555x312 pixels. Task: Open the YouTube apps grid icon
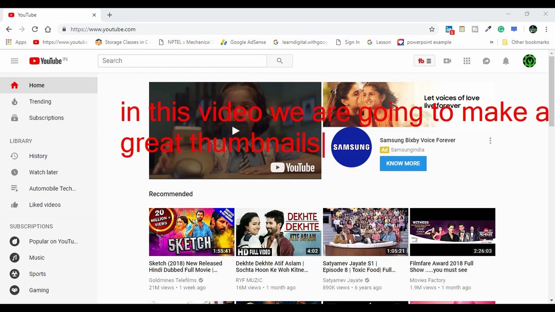pos(467,61)
